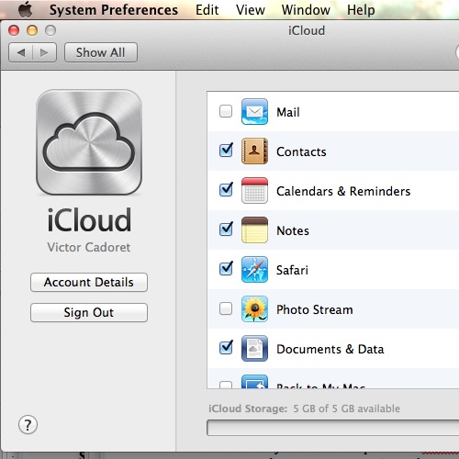Go back with the left arrow button
This screenshot has width=459, height=459.
[21, 52]
